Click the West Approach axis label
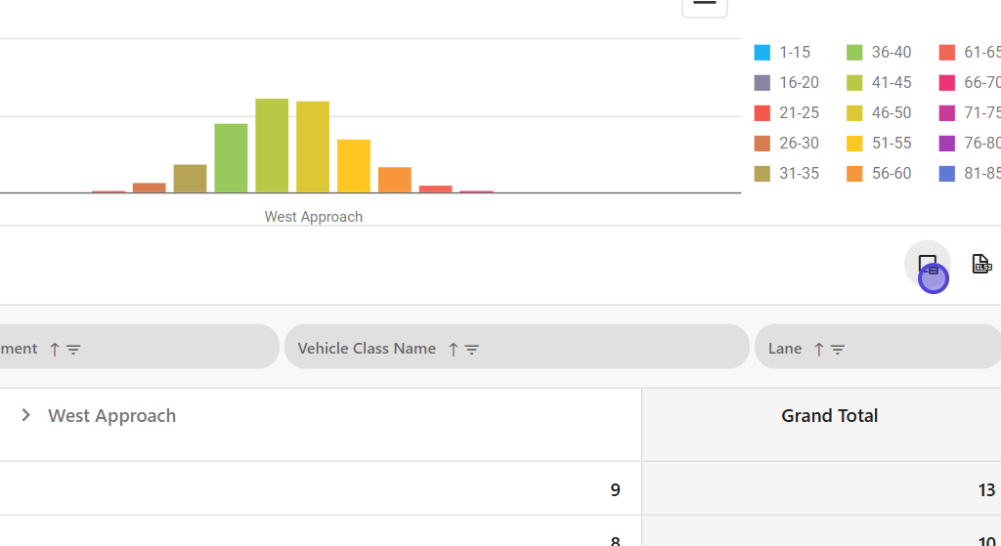The height and width of the screenshot is (546, 1001). point(313,217)
